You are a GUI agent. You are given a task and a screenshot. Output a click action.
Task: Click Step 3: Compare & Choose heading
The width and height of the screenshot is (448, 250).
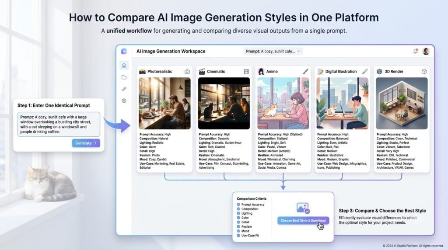point(382,211)
